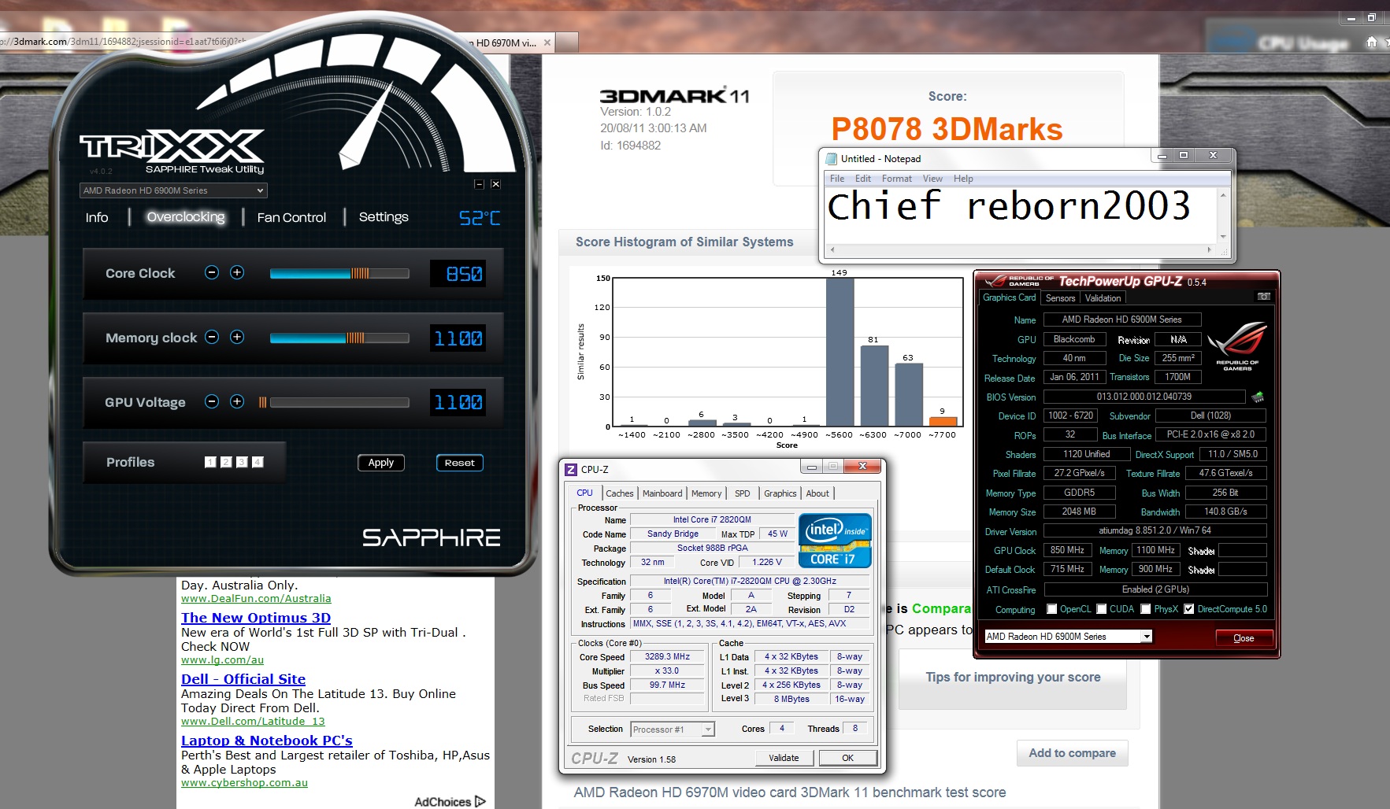
Task: Click the Notepad vertical scrollbar
Action: [1223, 216]
